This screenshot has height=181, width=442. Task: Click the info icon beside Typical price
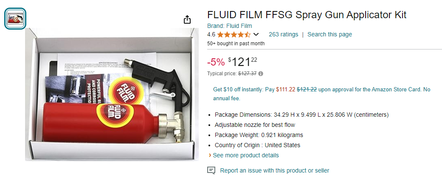[261, 74]
